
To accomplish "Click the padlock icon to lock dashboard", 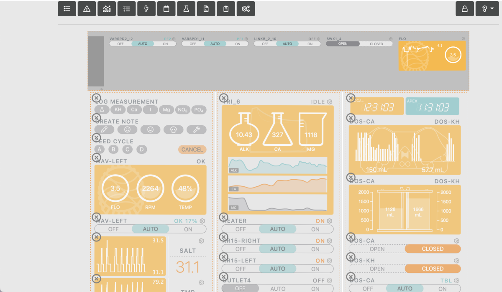I will coord(464,9).
